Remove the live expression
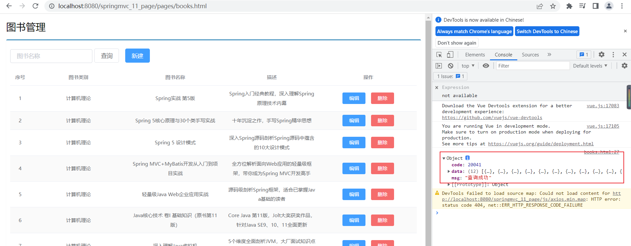The image size is (631, 246). [437, 88]
